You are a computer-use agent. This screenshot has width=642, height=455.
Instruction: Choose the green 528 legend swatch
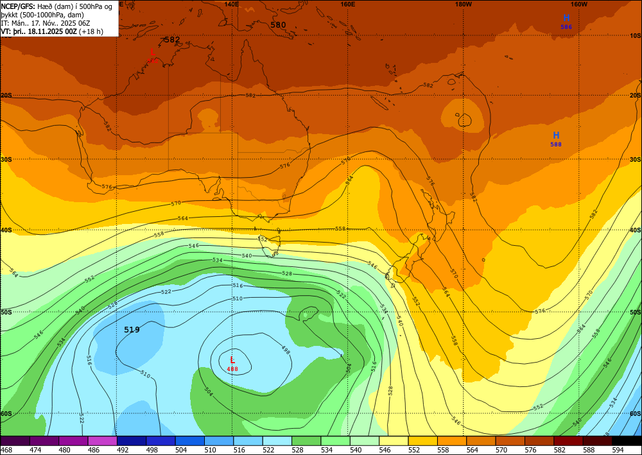click(306, 441)
